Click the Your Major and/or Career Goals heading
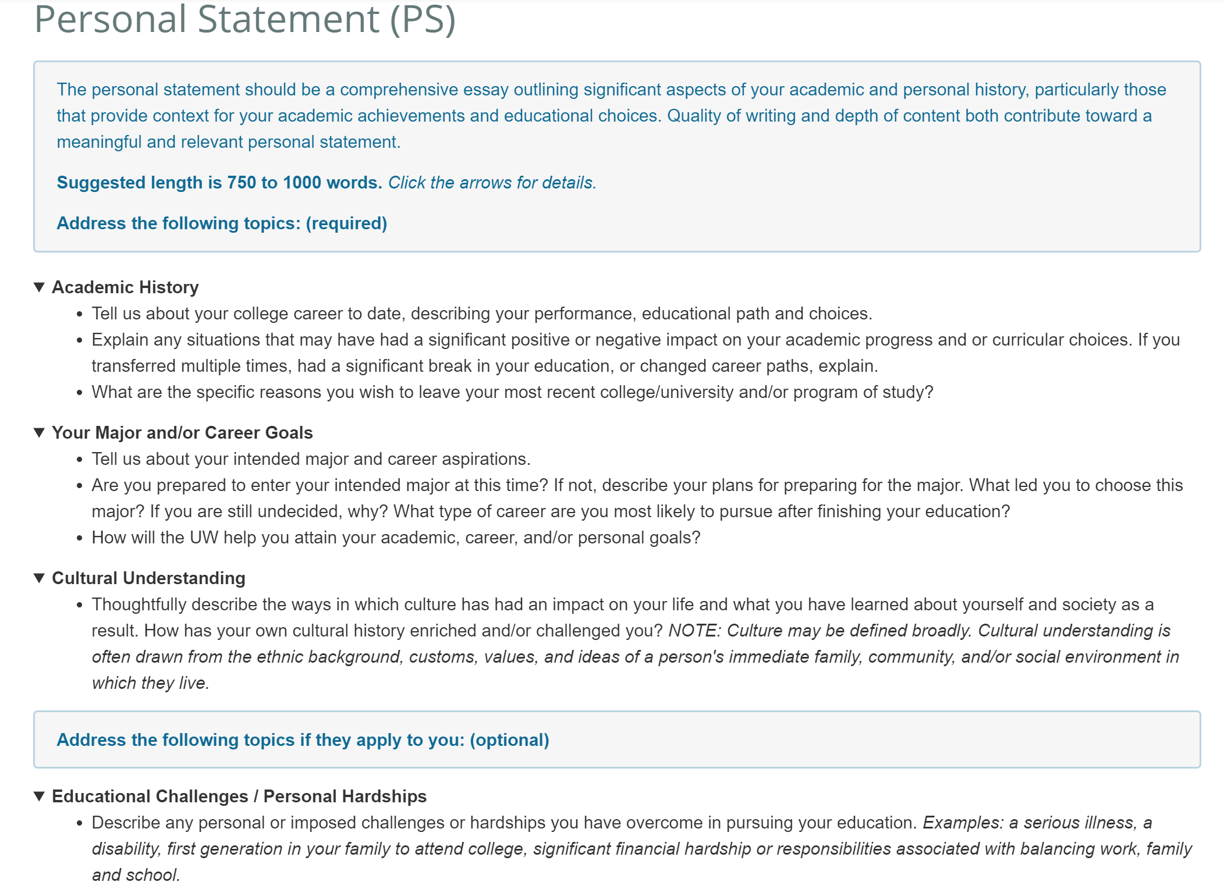The image size is (1224, 889). pyautogui.click(x=182, y=432)
